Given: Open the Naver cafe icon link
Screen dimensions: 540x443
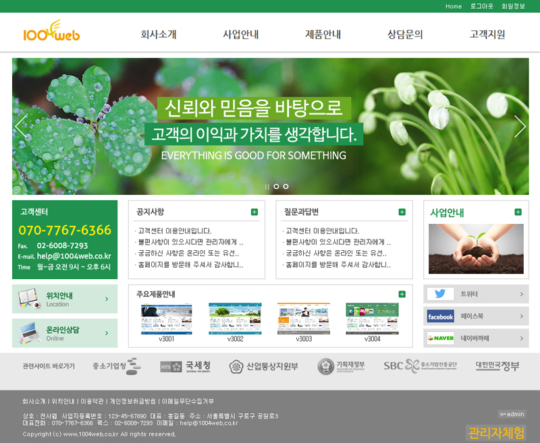Looking at the screenshot, I should (440, 338).
